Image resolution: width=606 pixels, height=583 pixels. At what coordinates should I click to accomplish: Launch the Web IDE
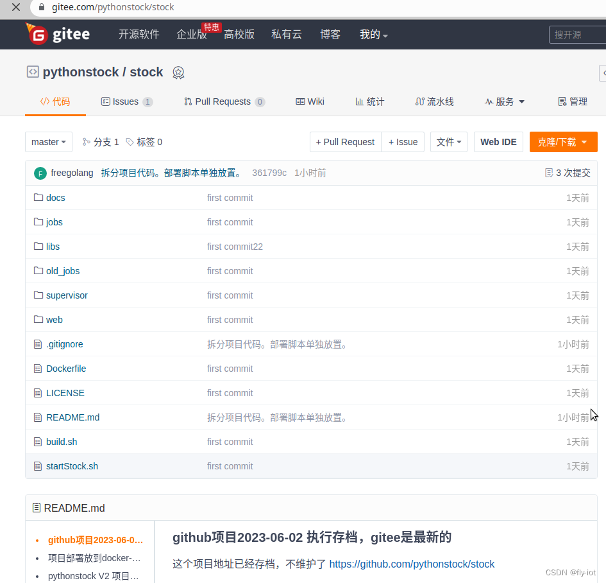(x=498, y=142)
